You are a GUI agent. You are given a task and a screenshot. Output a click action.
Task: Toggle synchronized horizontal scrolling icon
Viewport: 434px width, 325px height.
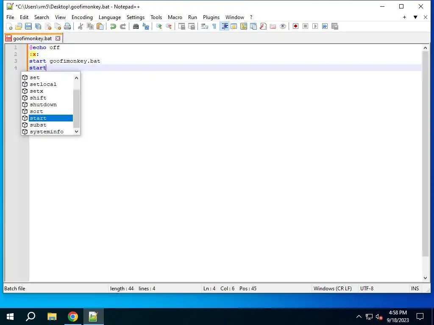pyautogui.click(x=191, y=26)
